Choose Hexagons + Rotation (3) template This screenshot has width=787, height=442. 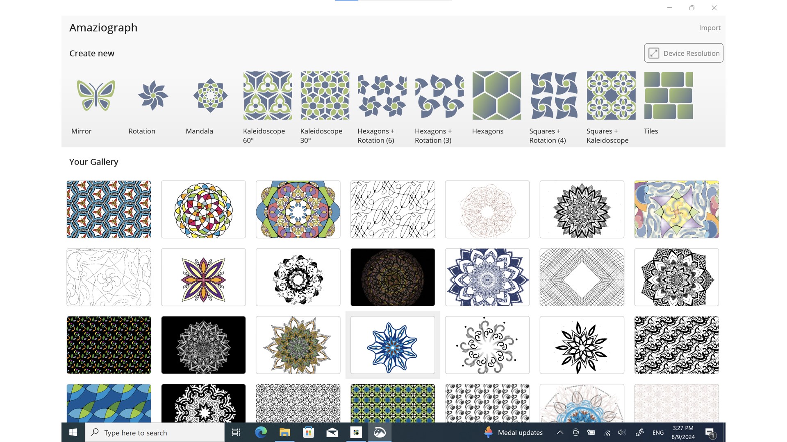[x=439, y=95]
